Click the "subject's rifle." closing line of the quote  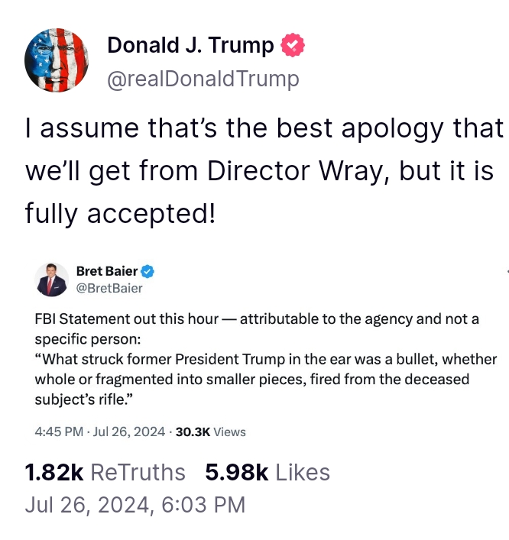tap(84, 399)
